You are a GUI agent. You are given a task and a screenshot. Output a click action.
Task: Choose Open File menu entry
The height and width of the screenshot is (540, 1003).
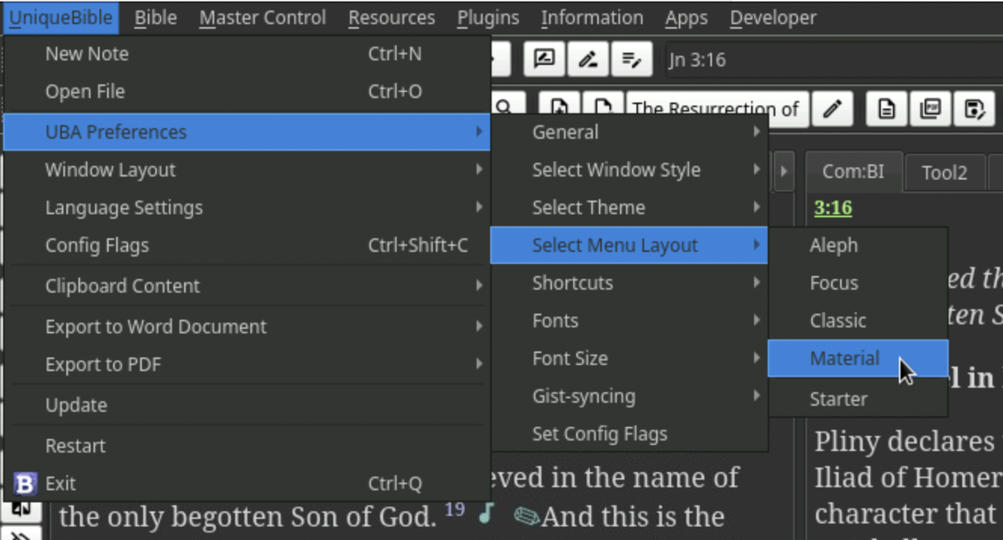click(247, 92)
